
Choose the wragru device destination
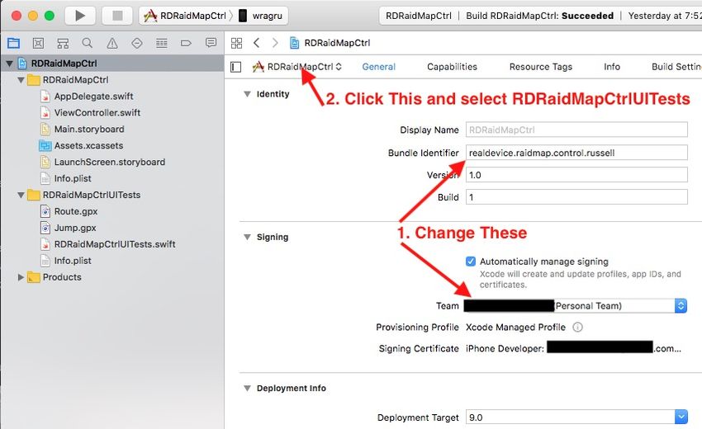click(260, 16)
